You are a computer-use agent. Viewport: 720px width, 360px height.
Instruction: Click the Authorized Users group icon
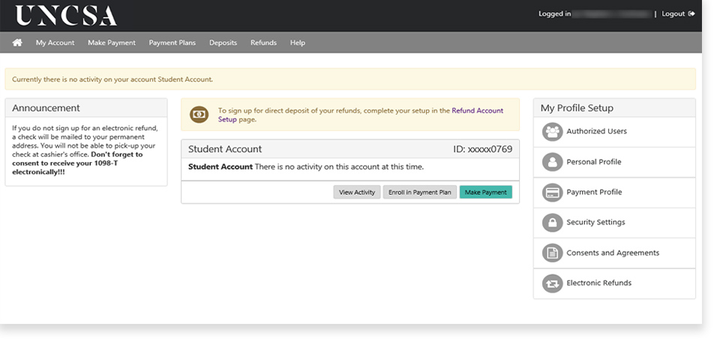point(553,131)
